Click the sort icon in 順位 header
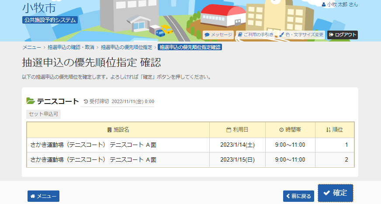 tap(329, 130)
